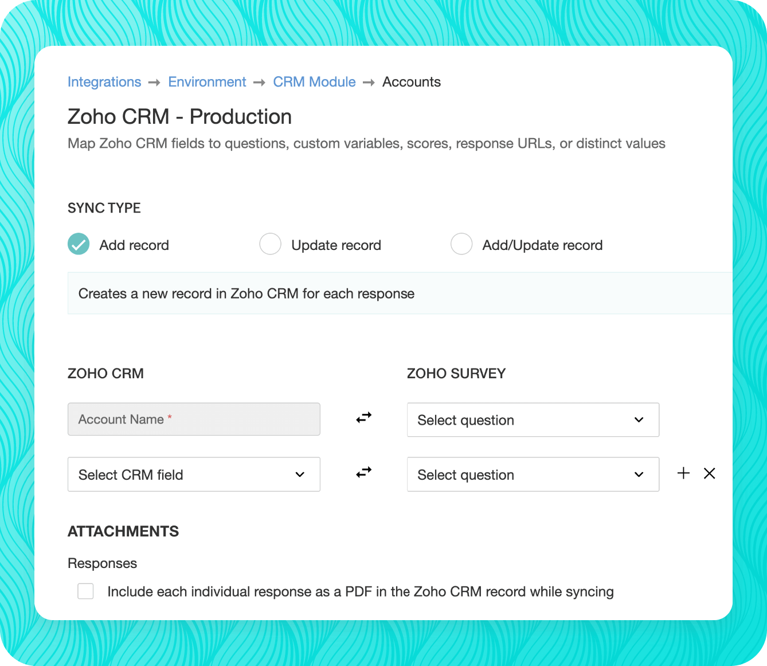Go to Integrations breadcrumb
The width and height of the screenshot is (767, 666).
[x=104, y=82]
